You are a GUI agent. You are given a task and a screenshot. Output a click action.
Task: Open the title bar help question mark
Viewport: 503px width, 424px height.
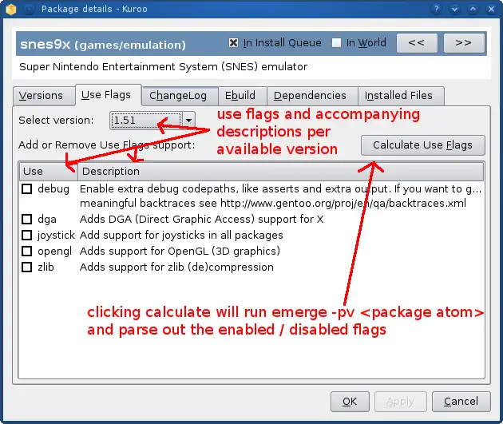[x=436, y=9]
